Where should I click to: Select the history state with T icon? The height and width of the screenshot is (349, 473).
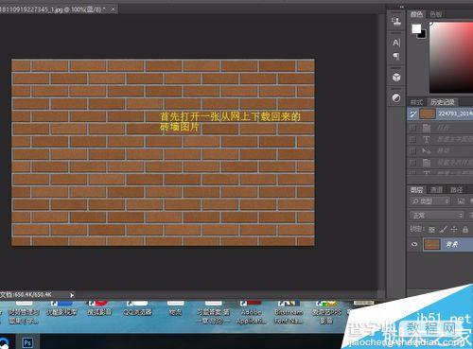(427, 139)
